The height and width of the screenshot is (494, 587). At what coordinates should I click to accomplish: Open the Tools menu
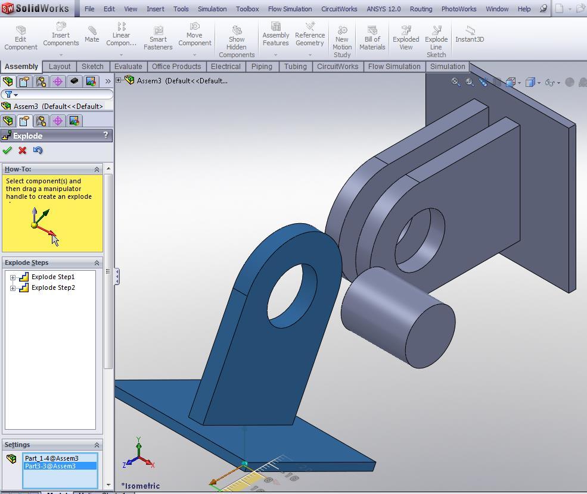click(x=181, y=8)
